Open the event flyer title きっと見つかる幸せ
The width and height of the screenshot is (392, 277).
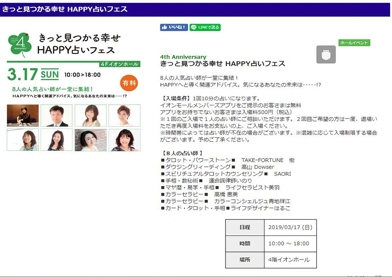click(80, 38)
